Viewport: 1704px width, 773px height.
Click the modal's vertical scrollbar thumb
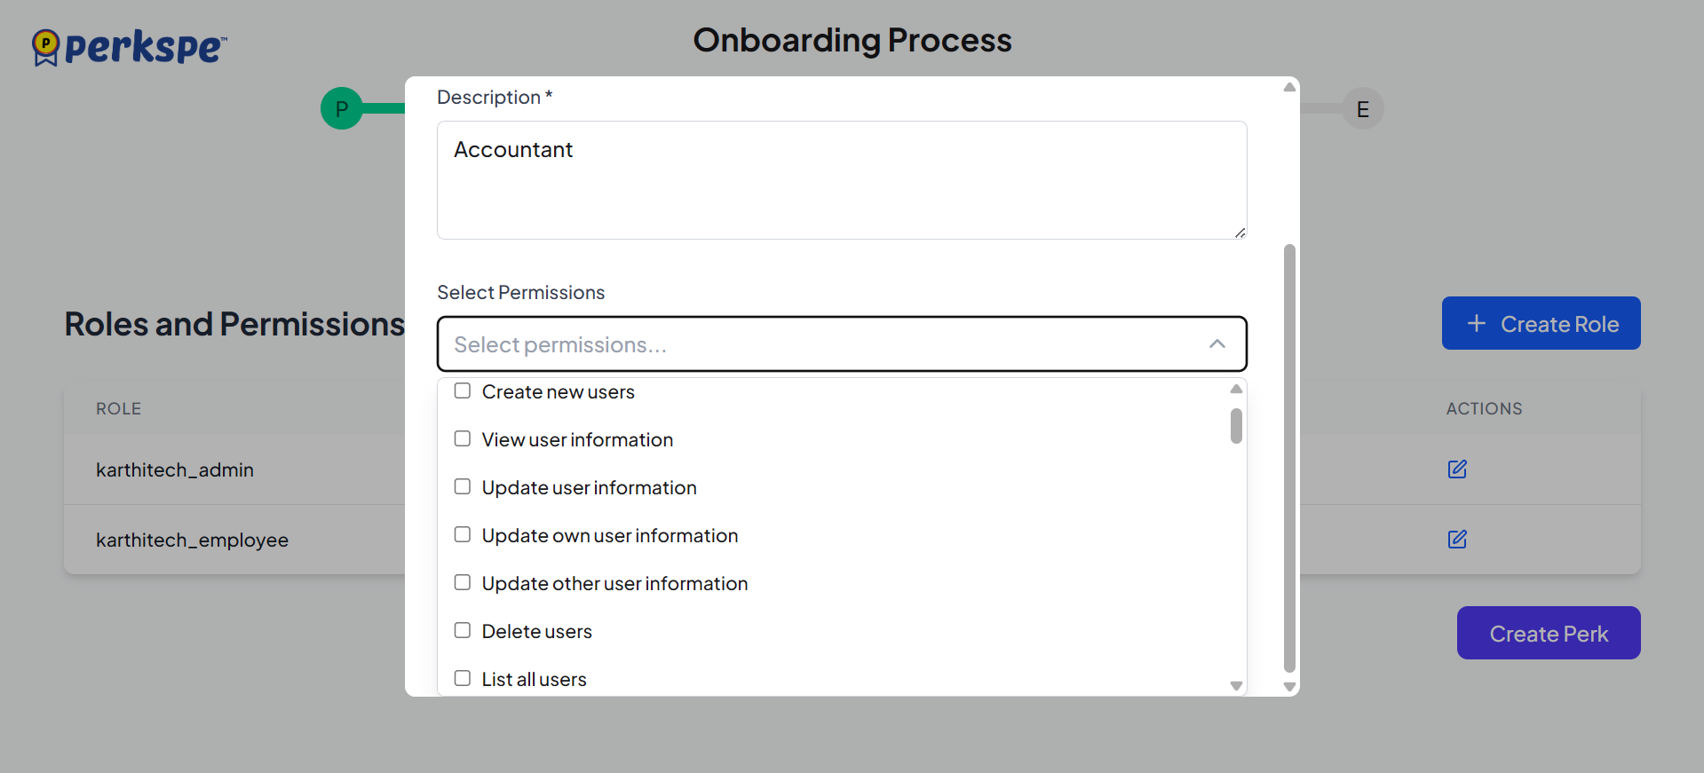(1289, 457)
